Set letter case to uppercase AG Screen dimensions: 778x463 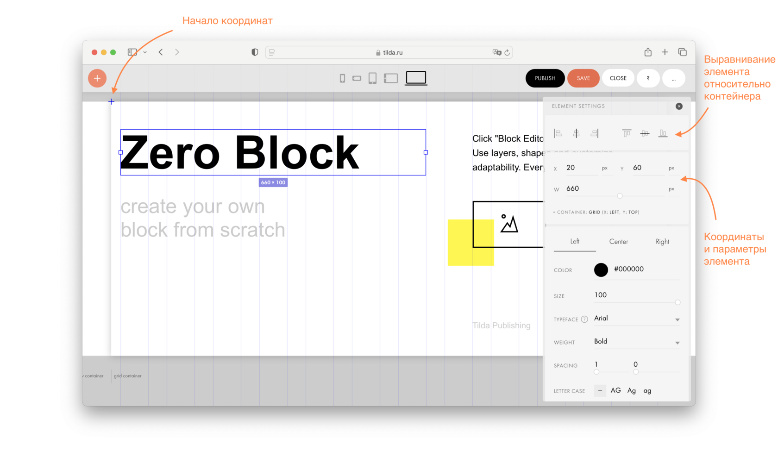click(x=615, y=390)
